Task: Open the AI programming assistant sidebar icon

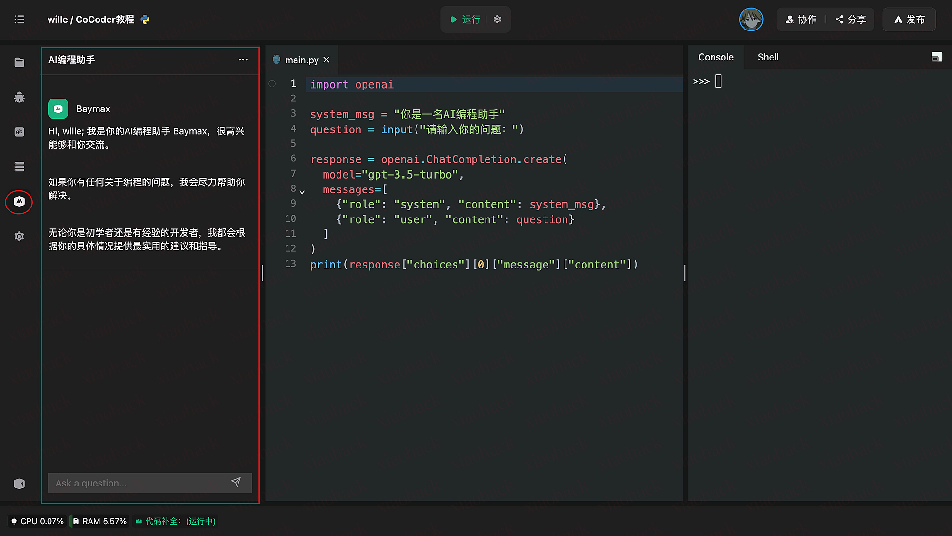Action: pos(19,201)
